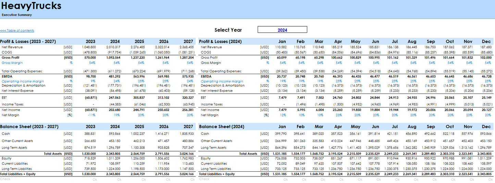This screenshot has width=495, height=183.
Task: Select the 'Select Year' label
Action: (x=228, y=30)
